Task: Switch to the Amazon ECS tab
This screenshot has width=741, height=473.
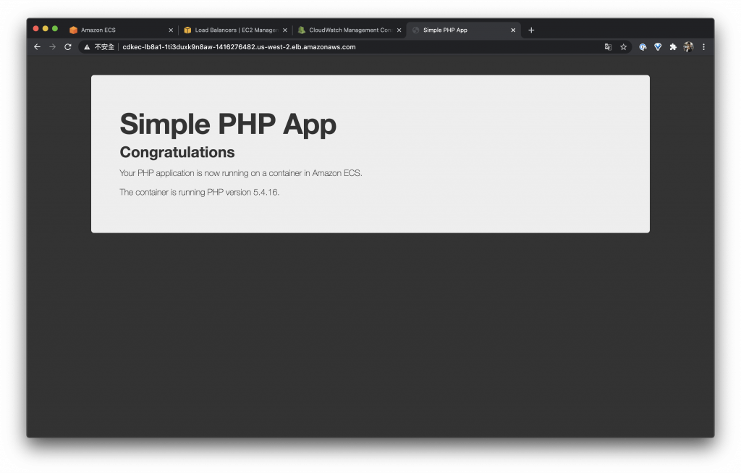Action: point(121,30)
